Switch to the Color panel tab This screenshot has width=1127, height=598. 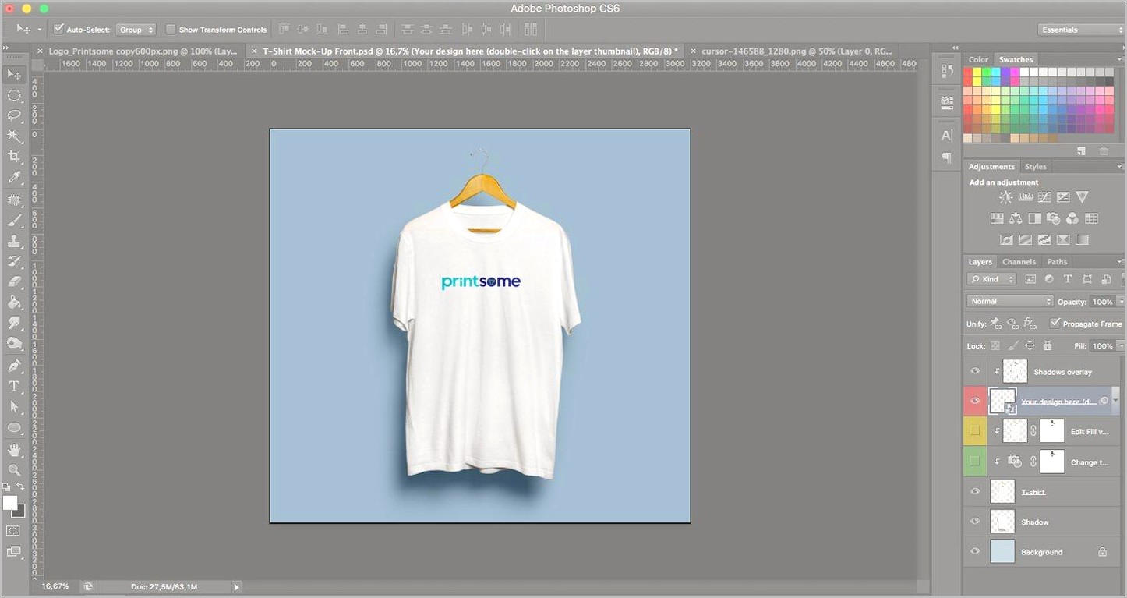click(978, 59)
